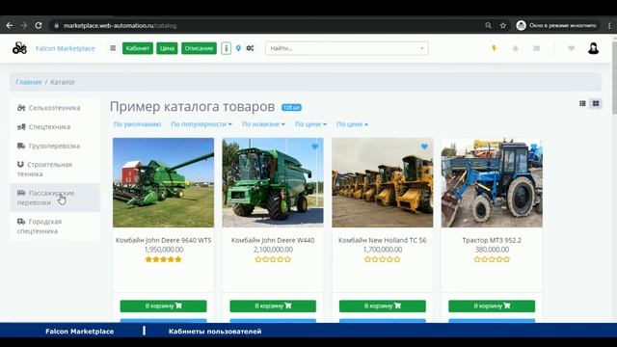617x347 pixels.
Task: Click Falcon Marketplace brand link
Action: [x=65, y=48]
